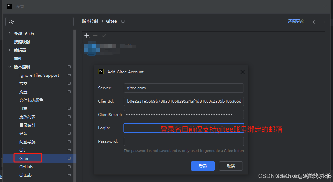Image resolution: width=333 pixels, height=182 pixels.
Task: Click the 还原更改 revert changes link
Action: click(x=296, y=21)
